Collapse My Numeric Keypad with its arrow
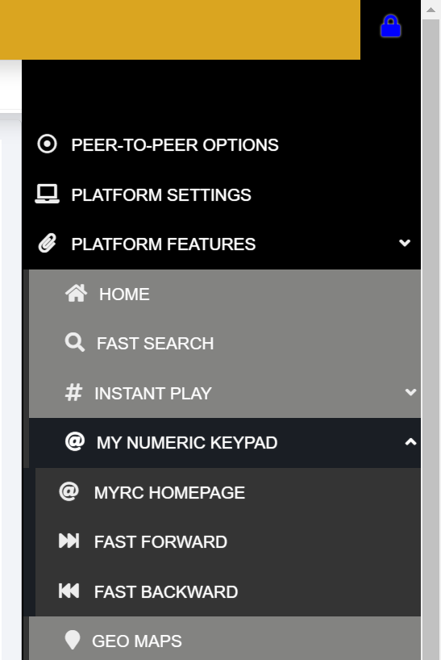Screen dimensions: 441x660 point(410,442)
